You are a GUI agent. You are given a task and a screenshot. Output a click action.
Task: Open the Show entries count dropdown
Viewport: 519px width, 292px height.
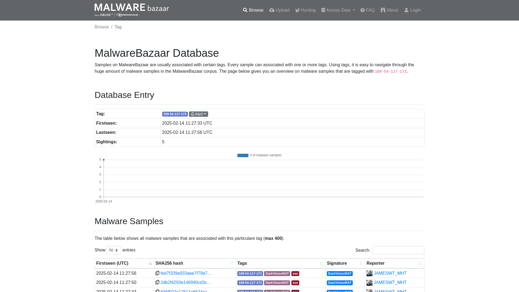point(114,250)
